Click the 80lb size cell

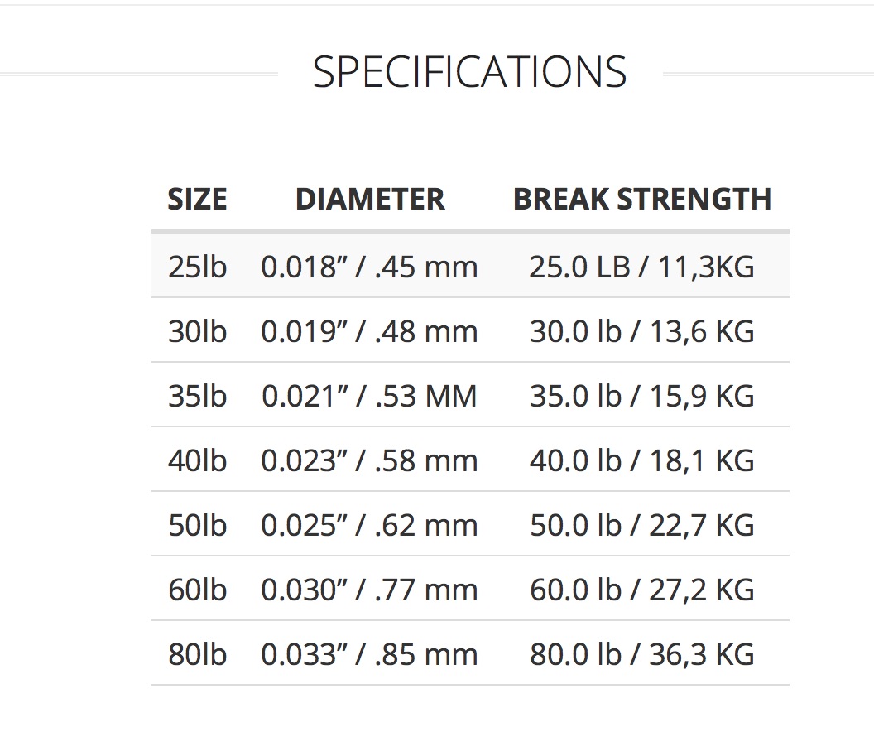click(197, 654)
